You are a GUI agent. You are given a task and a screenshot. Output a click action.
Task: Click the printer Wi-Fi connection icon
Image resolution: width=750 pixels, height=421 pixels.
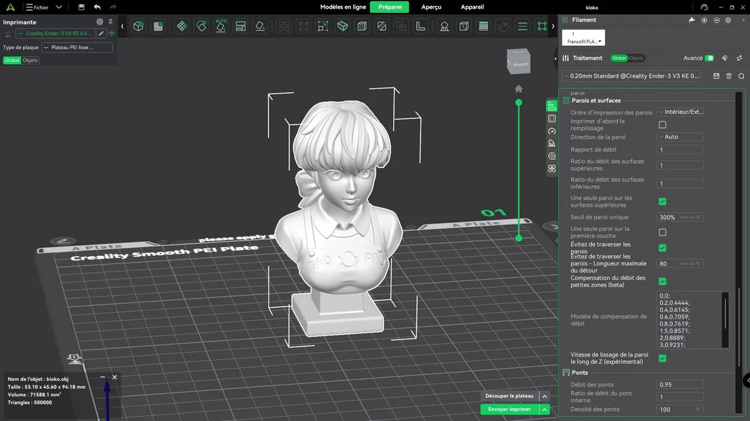coord(111,34)
